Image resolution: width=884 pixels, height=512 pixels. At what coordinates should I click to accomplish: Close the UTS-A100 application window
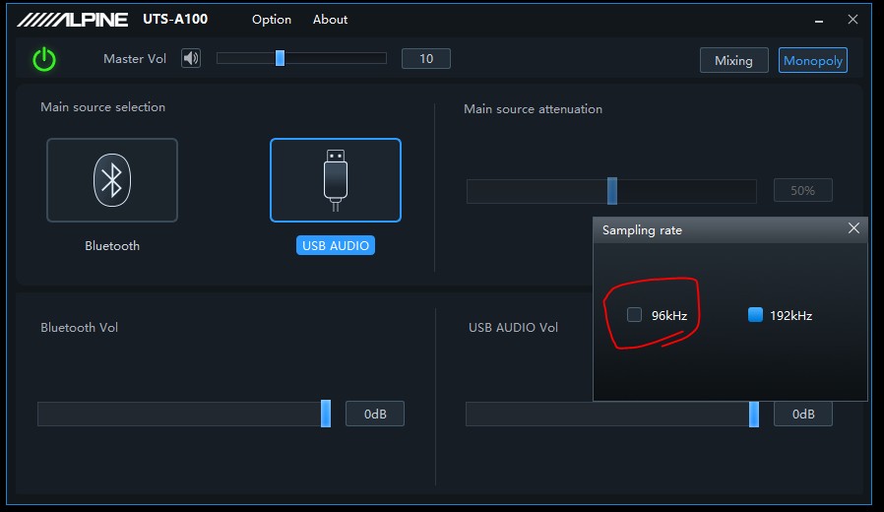click(852, 20)
